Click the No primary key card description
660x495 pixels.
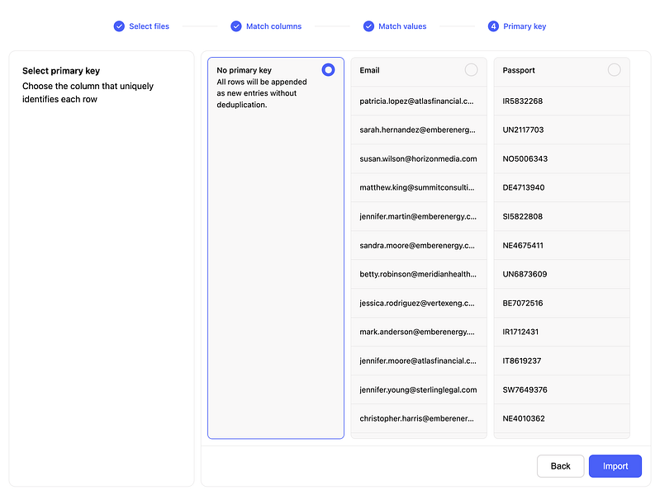(261, 93)
